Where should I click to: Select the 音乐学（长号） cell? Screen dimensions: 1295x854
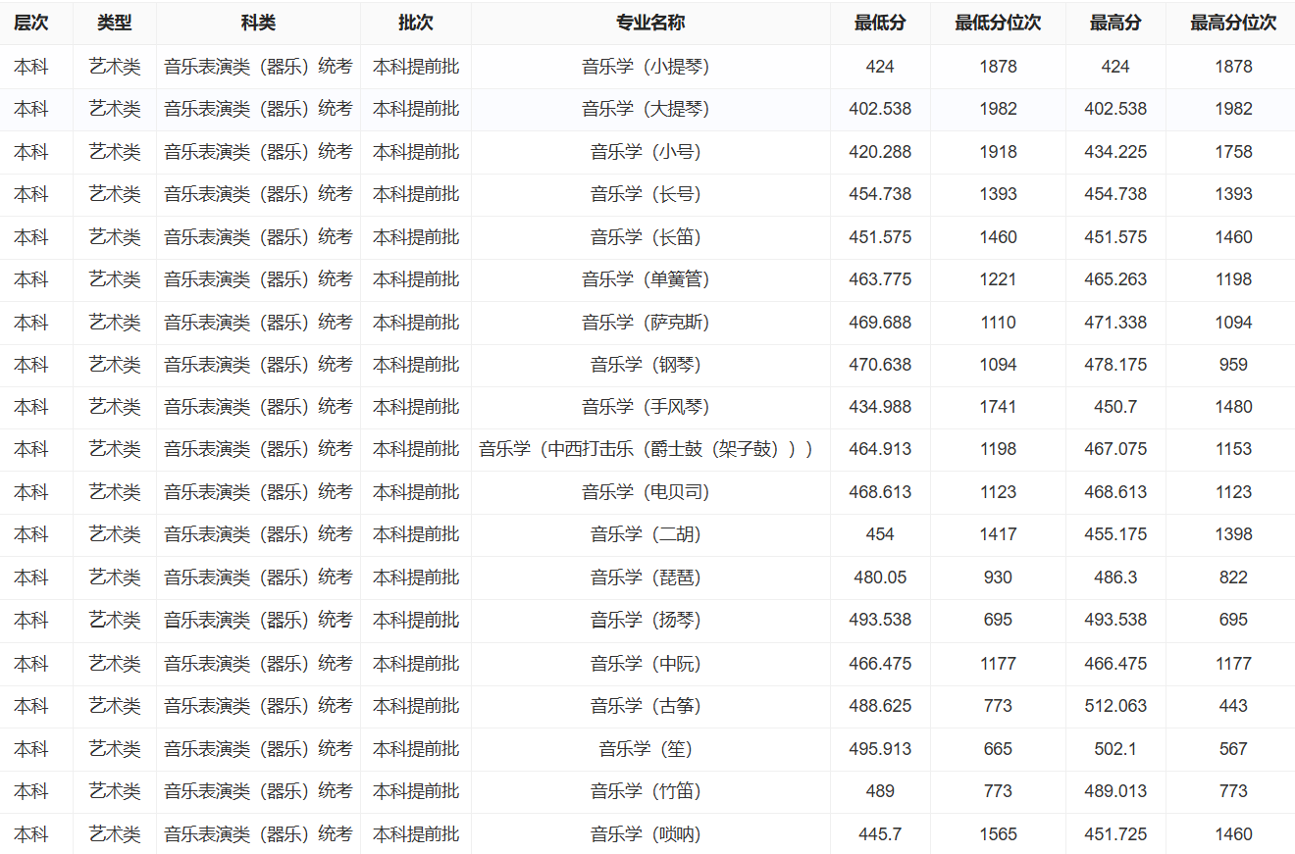pyautogui.click(x=650, y=194)
